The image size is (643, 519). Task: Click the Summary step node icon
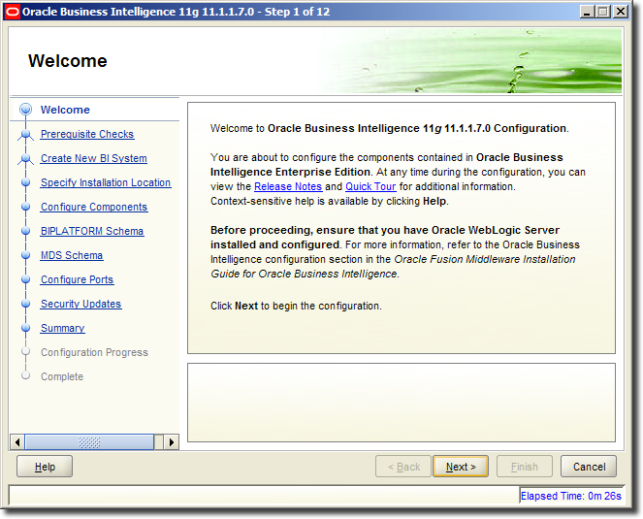pos(26,329)
